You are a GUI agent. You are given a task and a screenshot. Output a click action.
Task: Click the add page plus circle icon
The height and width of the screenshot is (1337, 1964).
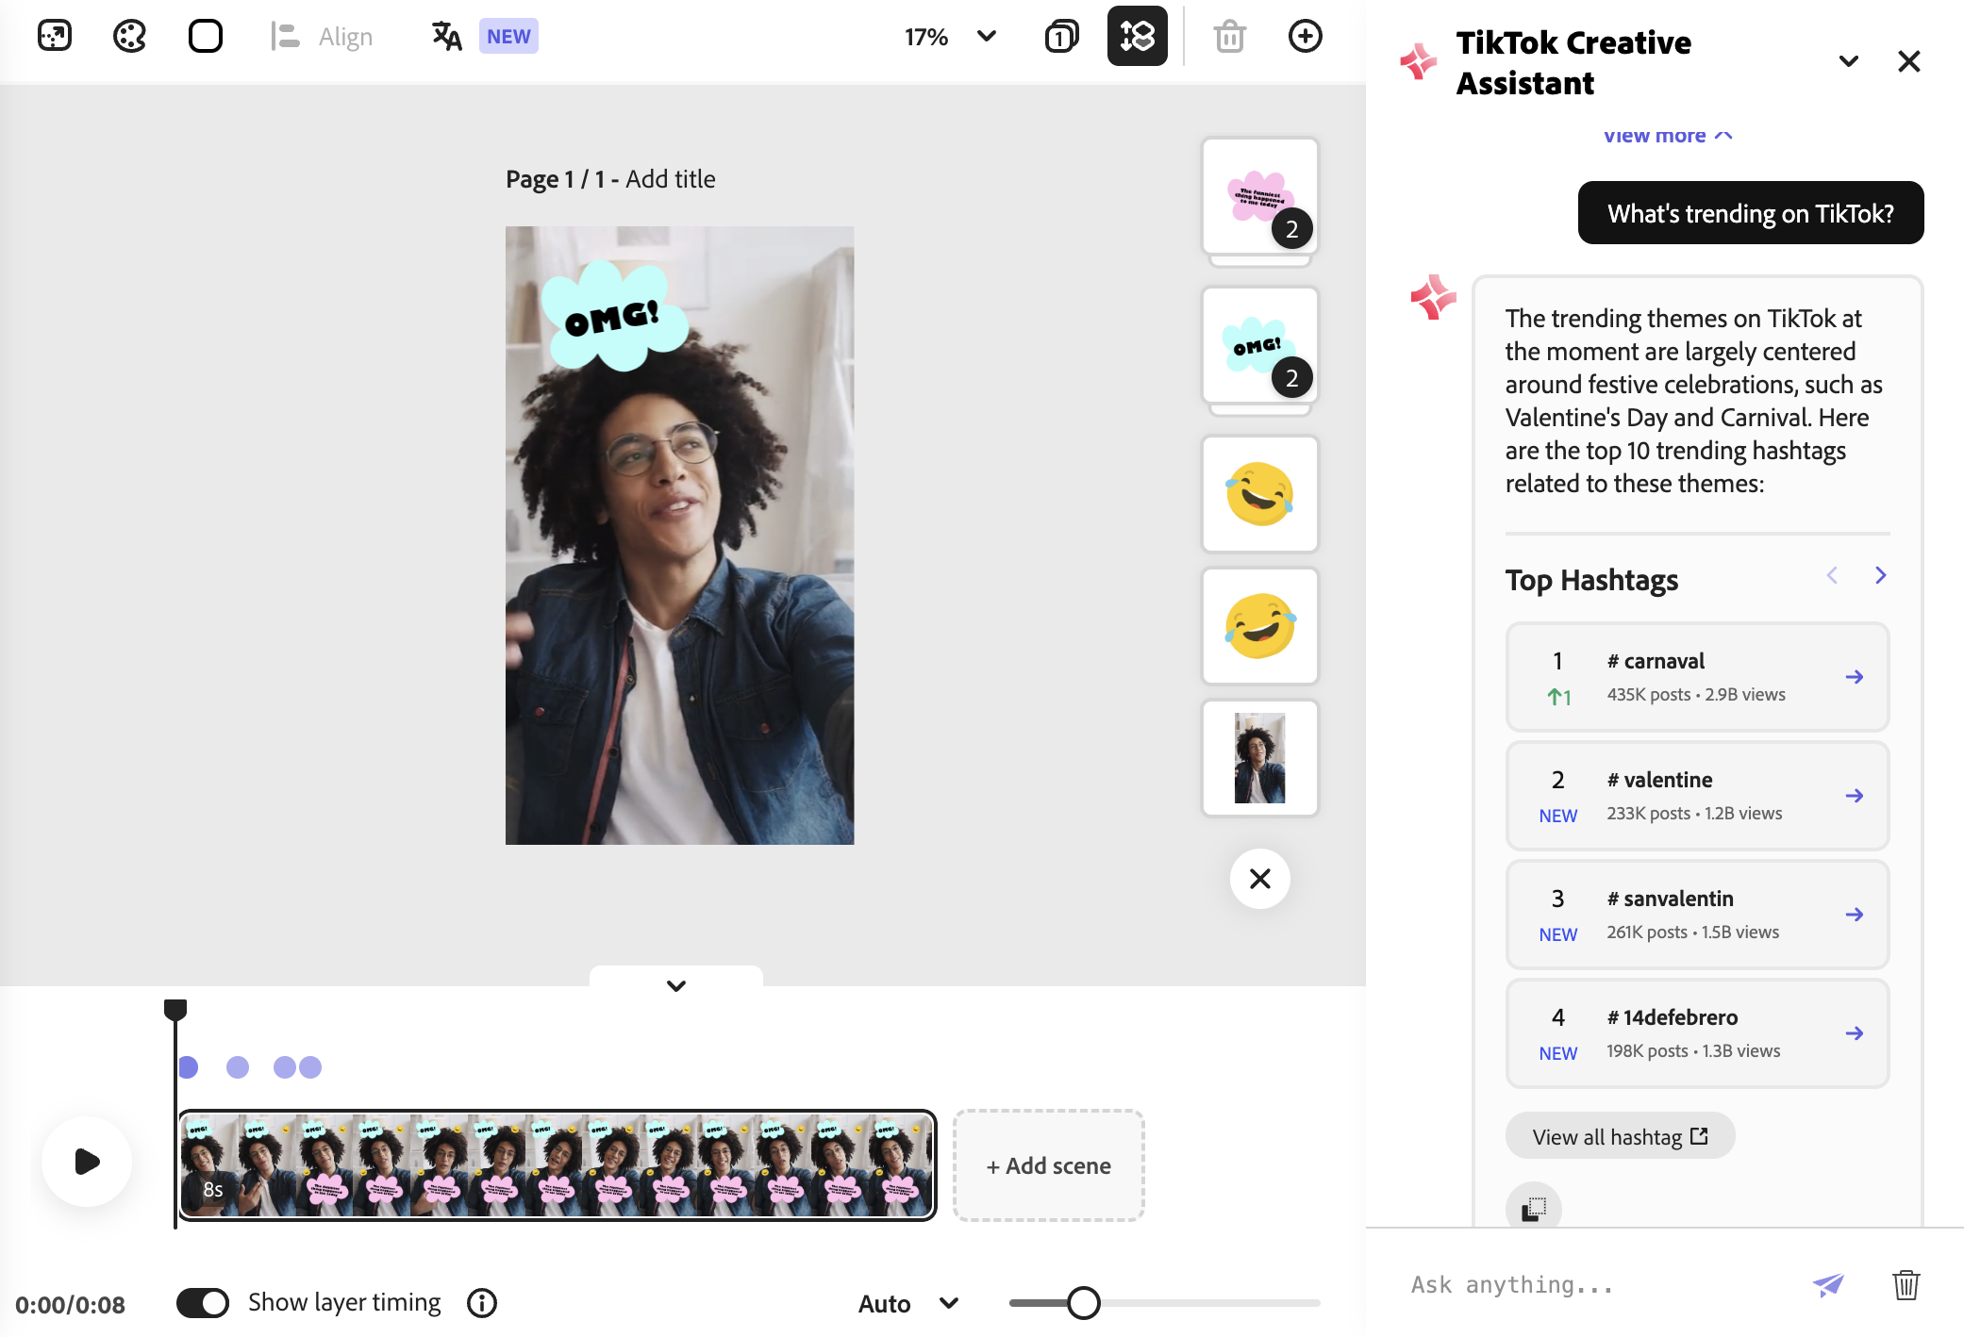1305,37
